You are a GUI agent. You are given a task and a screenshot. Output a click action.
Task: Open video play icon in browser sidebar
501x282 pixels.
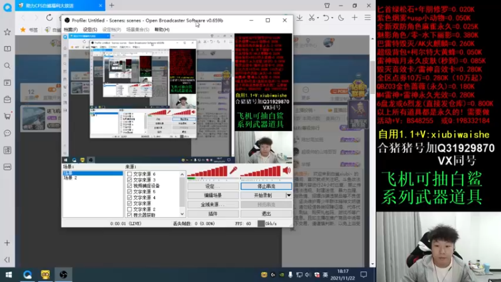pos(7,83)
